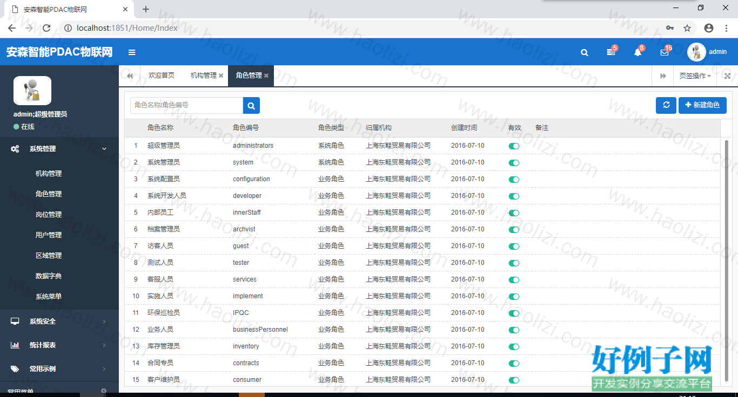738x397 pixels.
Task: Toggle the 有效 switch for 系统开发人员
Action: pyautogui.click(x=514, y=196)
